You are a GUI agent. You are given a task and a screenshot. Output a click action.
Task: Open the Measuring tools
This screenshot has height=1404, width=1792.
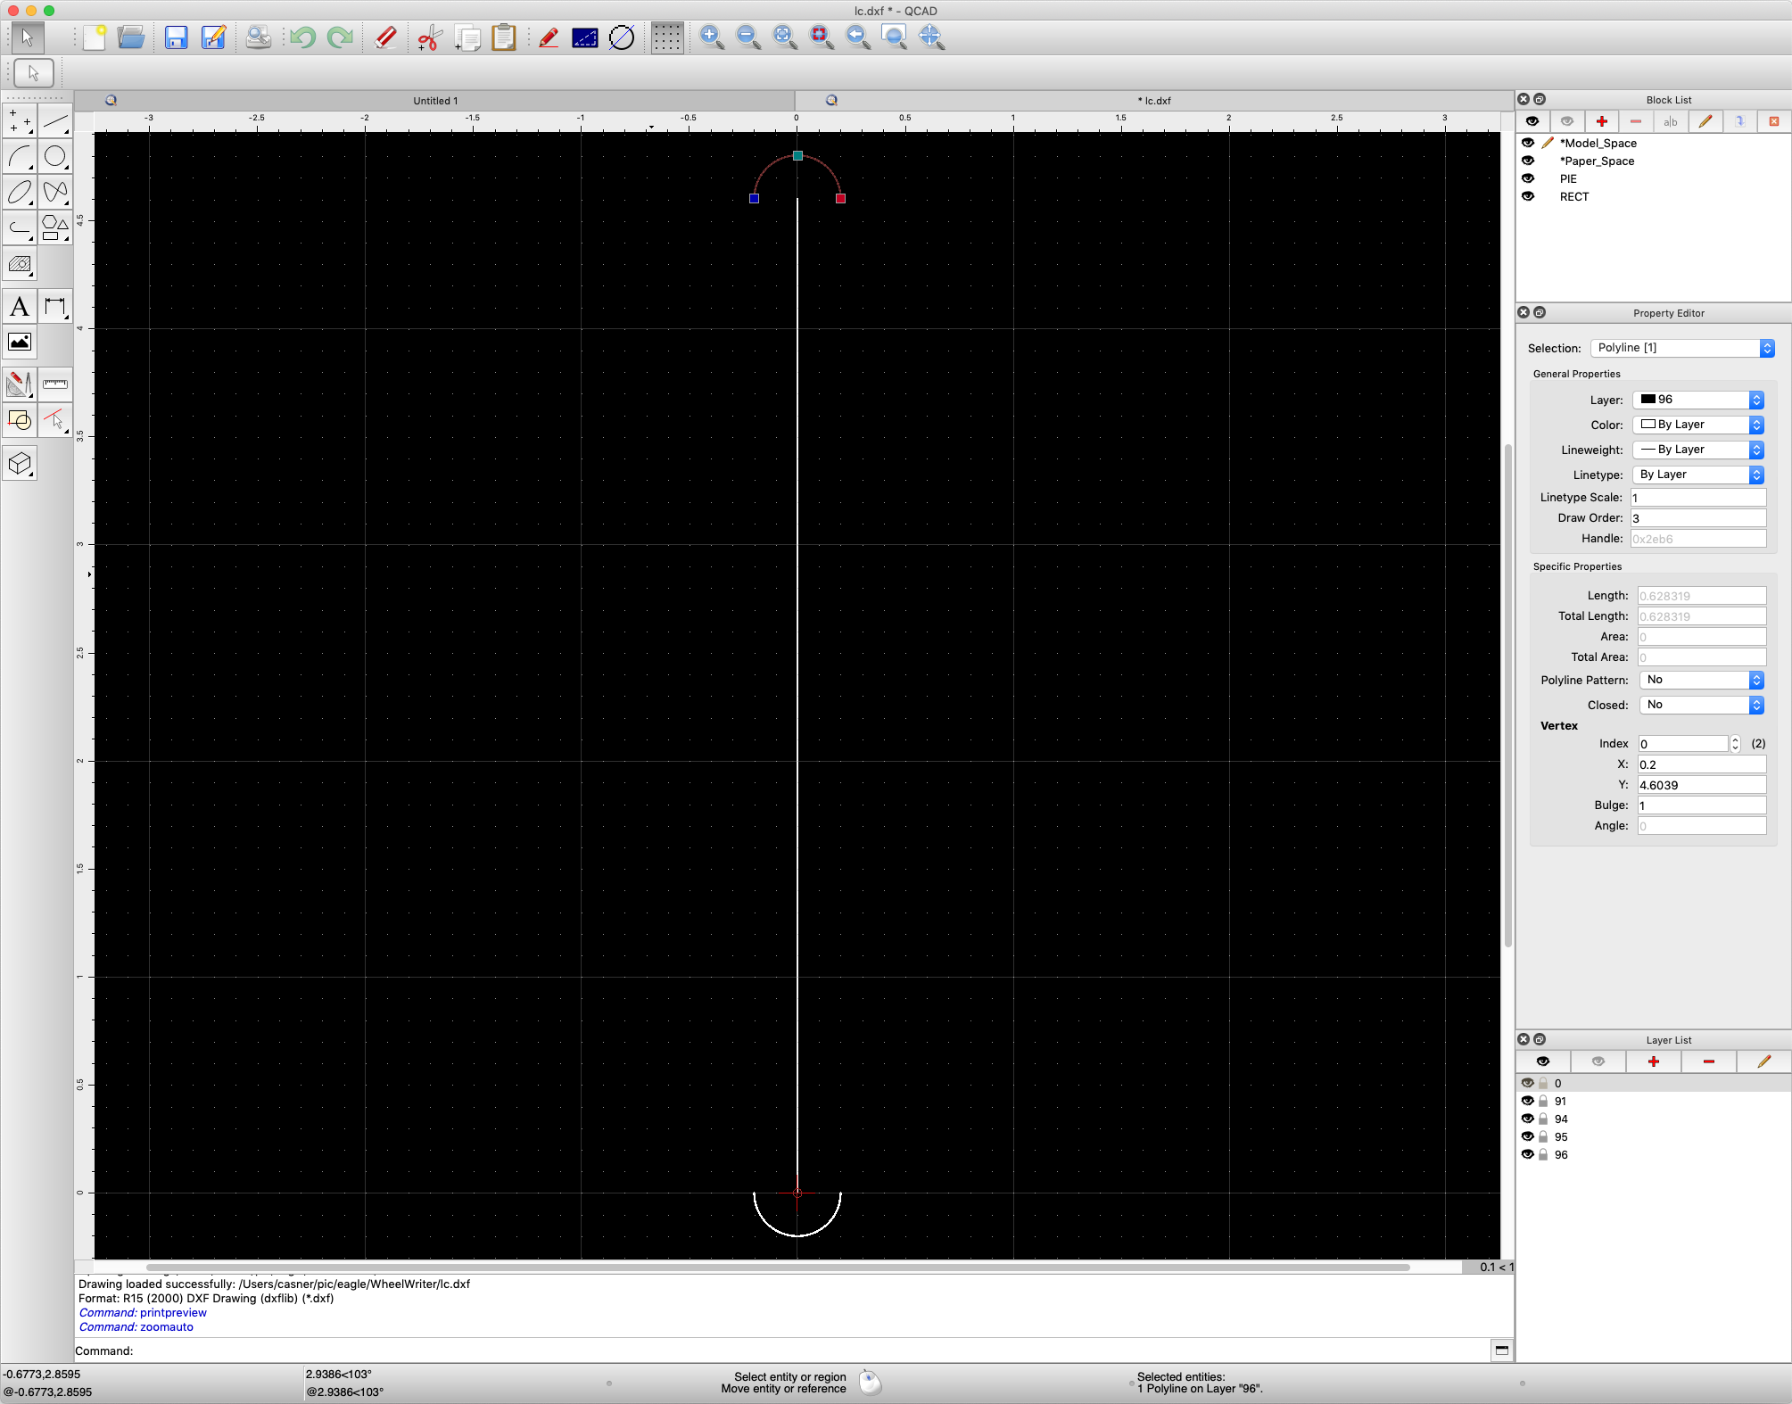tap(55, 384)
